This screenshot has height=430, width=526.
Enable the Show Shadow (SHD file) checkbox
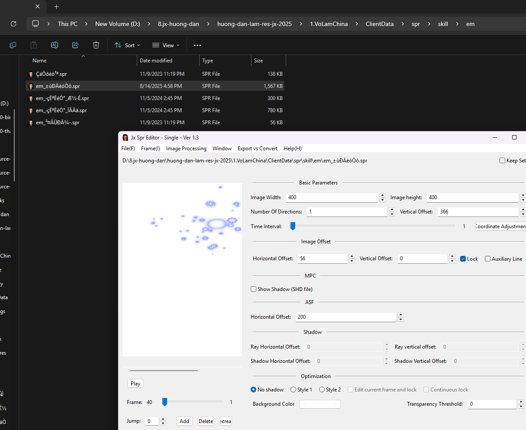[x=254, y=289]
